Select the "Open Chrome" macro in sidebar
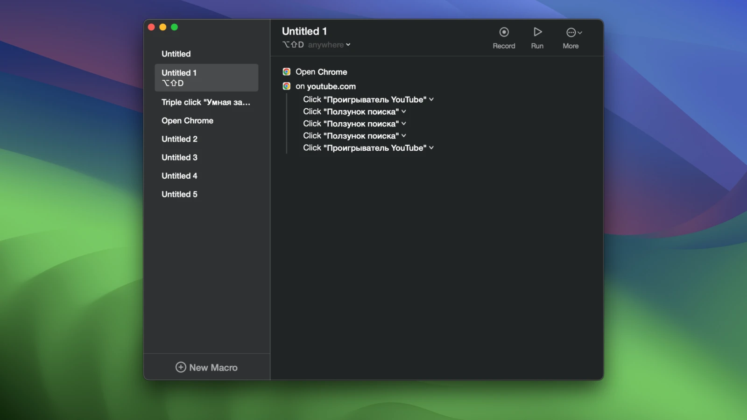 [x=187, y=121]
